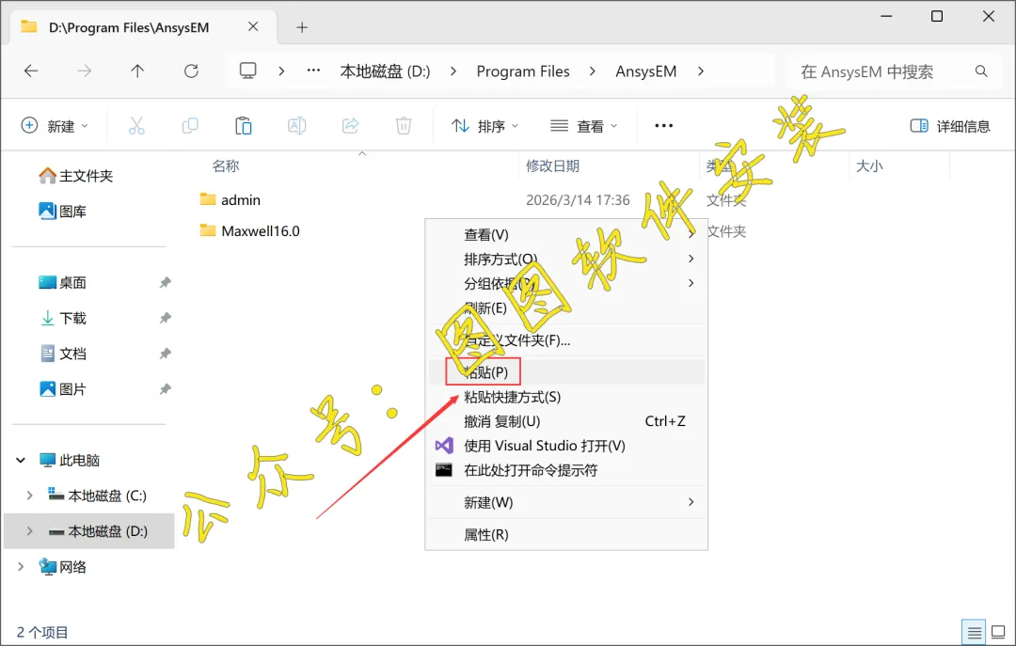The image size is (1016, 646).
Task: Switch to large thumbnails view in status bar
Action: [x=998, y=632]
